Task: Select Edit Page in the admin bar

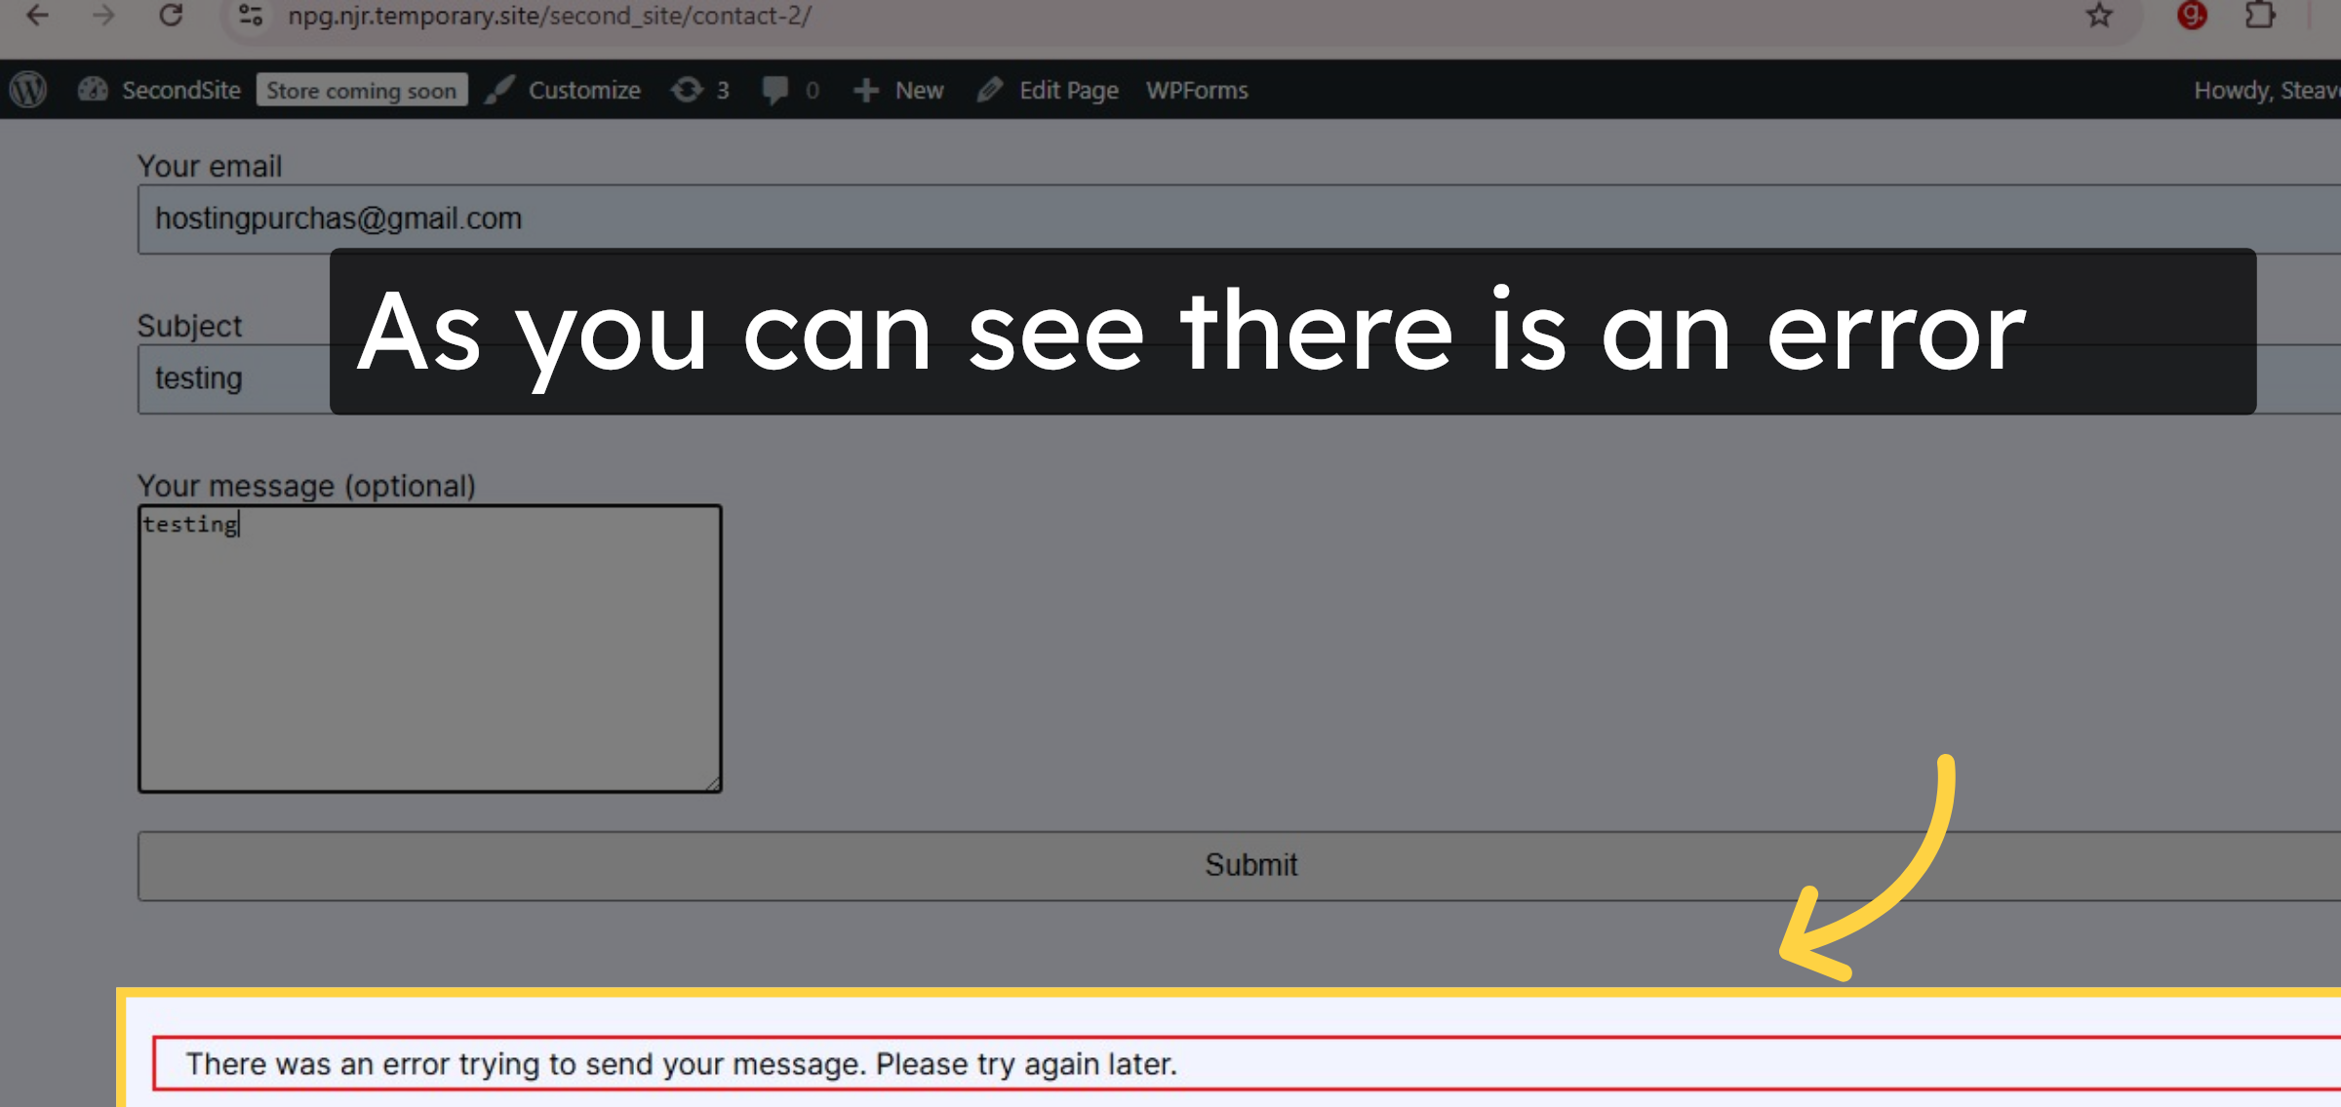Action: (x=1068, y=90)
